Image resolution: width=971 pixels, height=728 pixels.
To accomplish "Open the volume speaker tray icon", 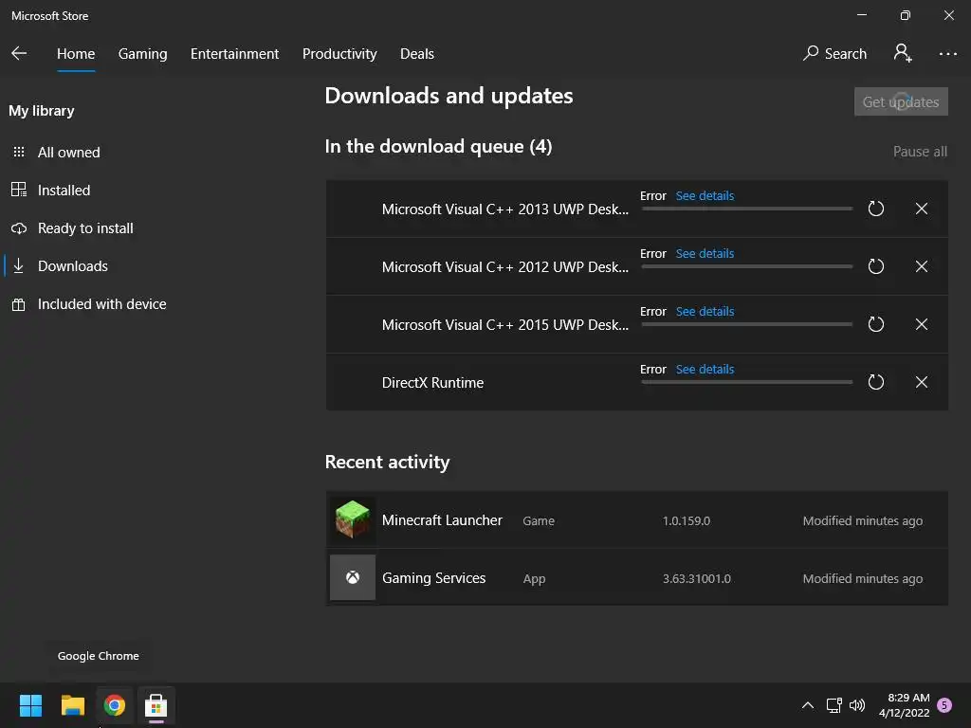I will [x=857, y=704].
